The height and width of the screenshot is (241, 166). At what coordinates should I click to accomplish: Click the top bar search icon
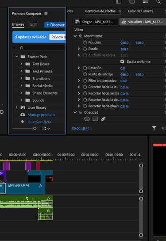(158, 1)
